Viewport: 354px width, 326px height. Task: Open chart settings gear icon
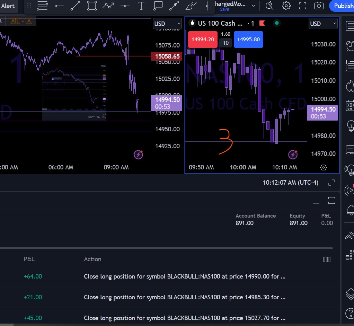pos(286,6)
